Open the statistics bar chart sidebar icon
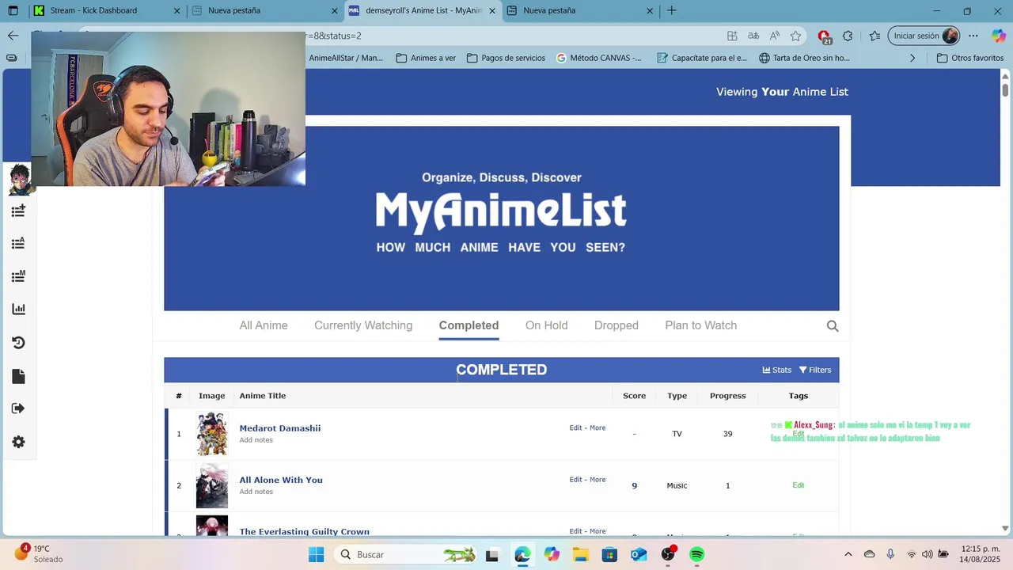Screen dimensions: 1013x570 coord(18,310)
